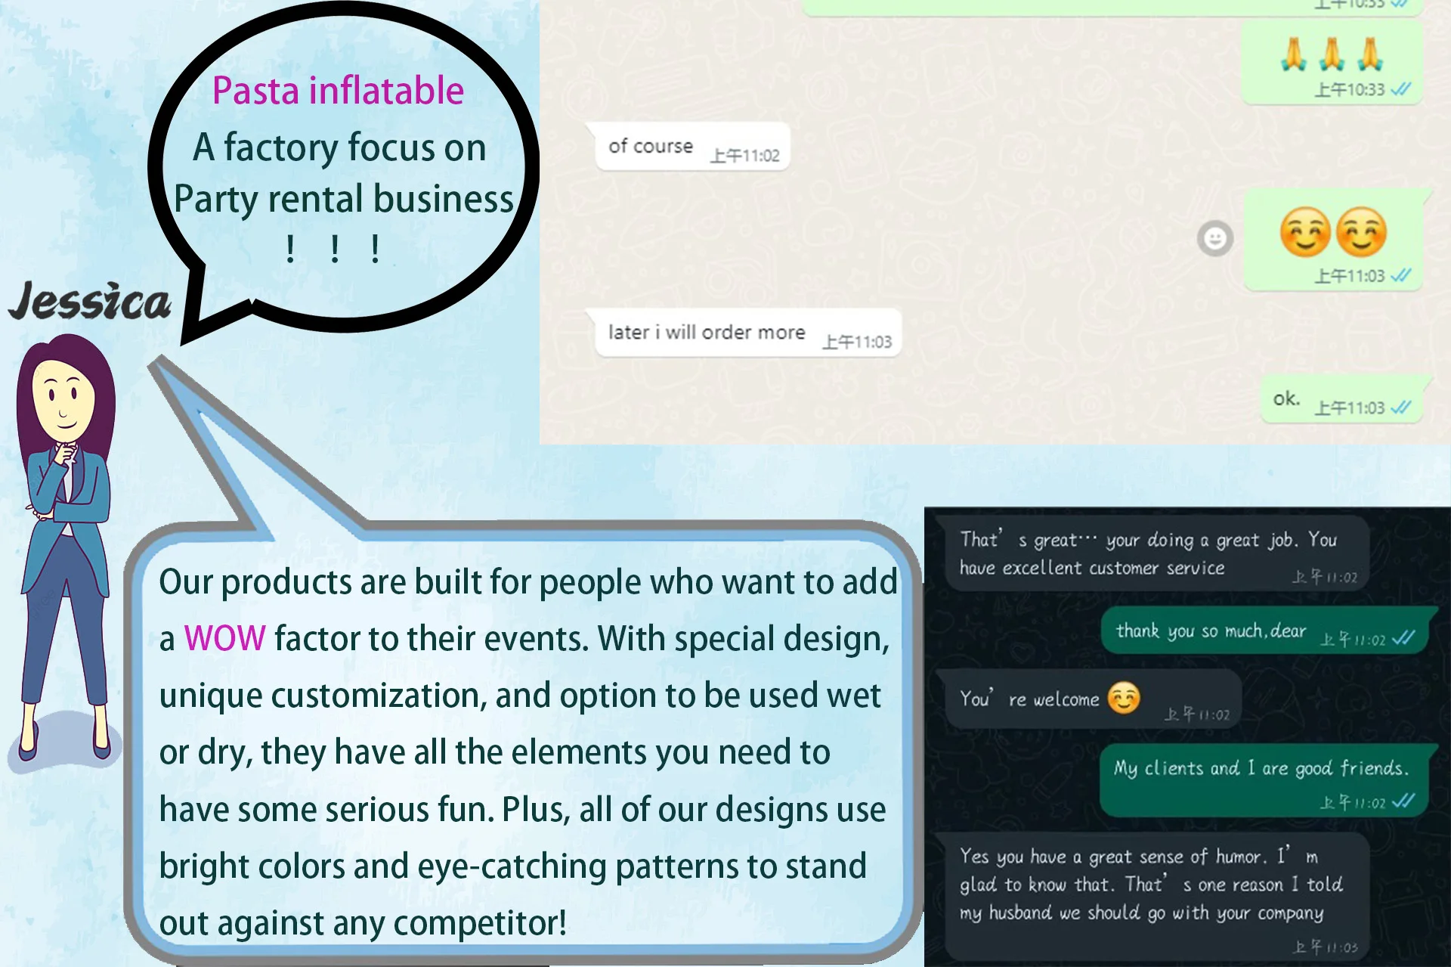Click read ticks on "good friends" message
The height and width of the screenshot is (967, 1451).
click(1403, 801)
